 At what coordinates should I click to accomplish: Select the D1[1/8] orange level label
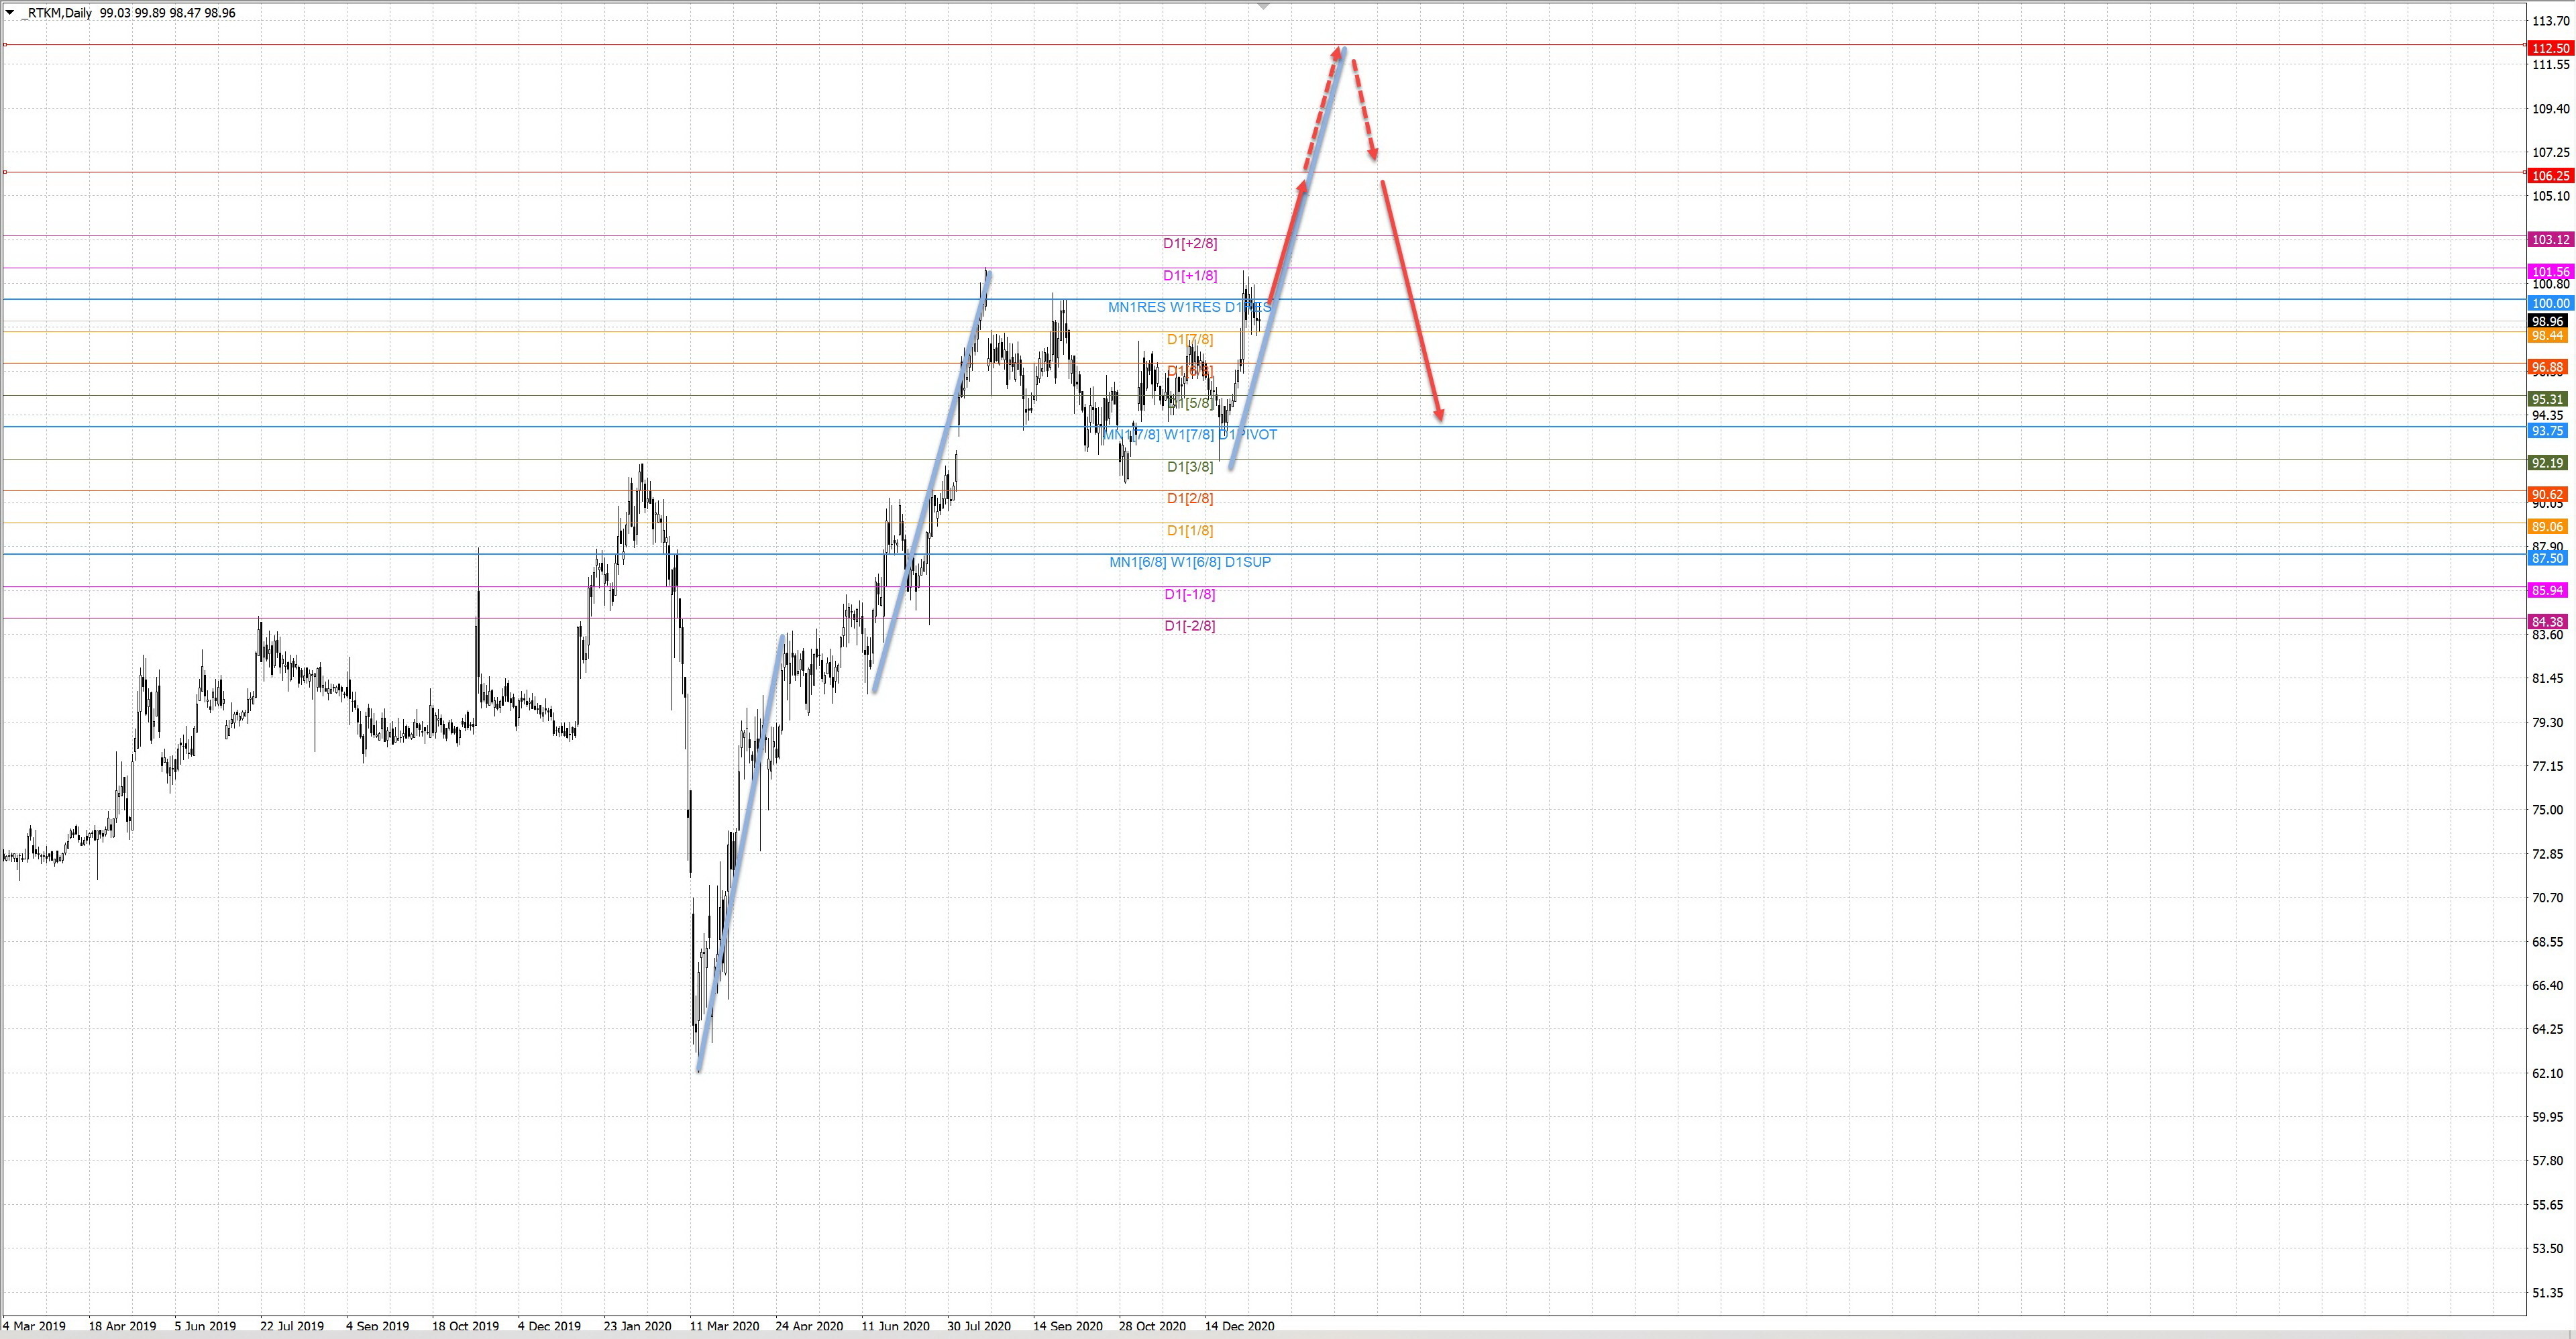pyautogui.click(x=1189, y=531)
